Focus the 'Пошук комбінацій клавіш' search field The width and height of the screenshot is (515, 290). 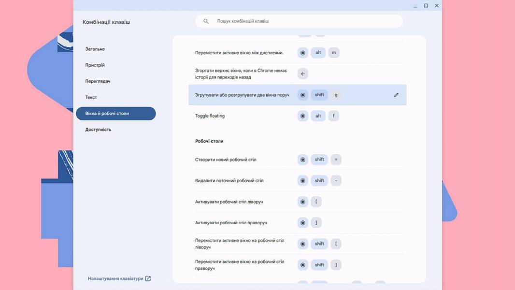299,21
